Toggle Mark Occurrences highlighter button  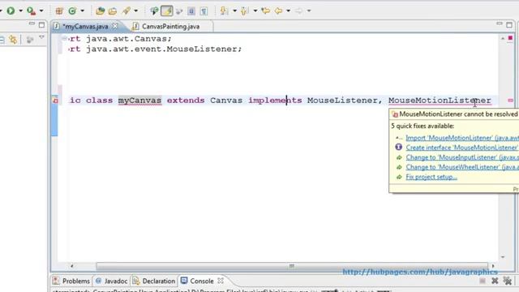click(x=166, y=11)
